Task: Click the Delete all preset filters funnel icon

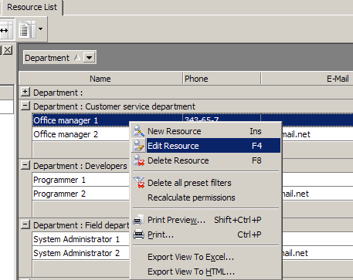Action: pyautogui.click(x=139, y=183)
